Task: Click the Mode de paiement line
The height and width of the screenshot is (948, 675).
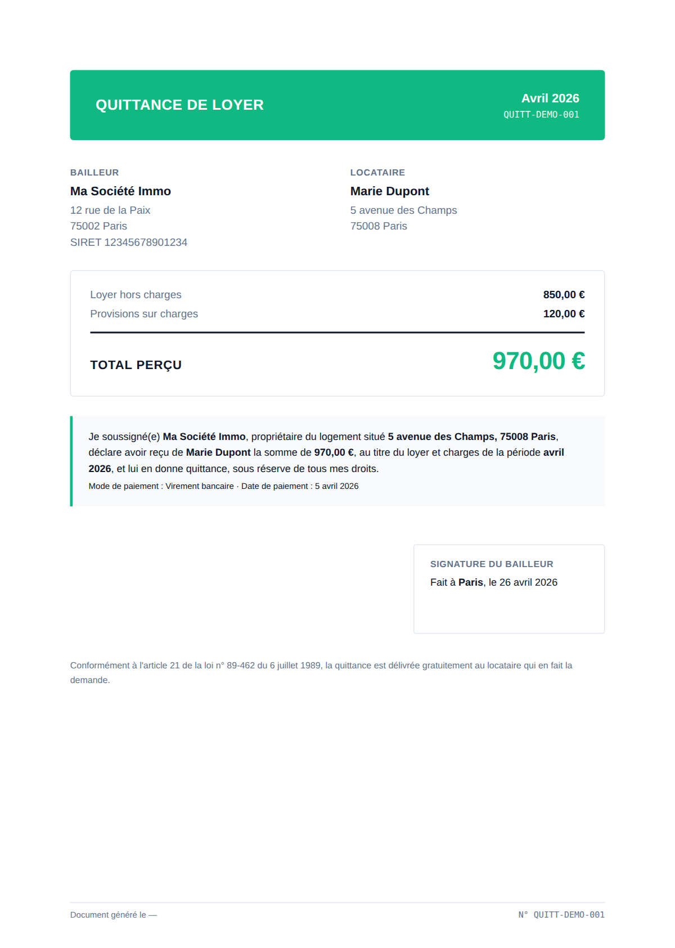Action: pos(223,486)
